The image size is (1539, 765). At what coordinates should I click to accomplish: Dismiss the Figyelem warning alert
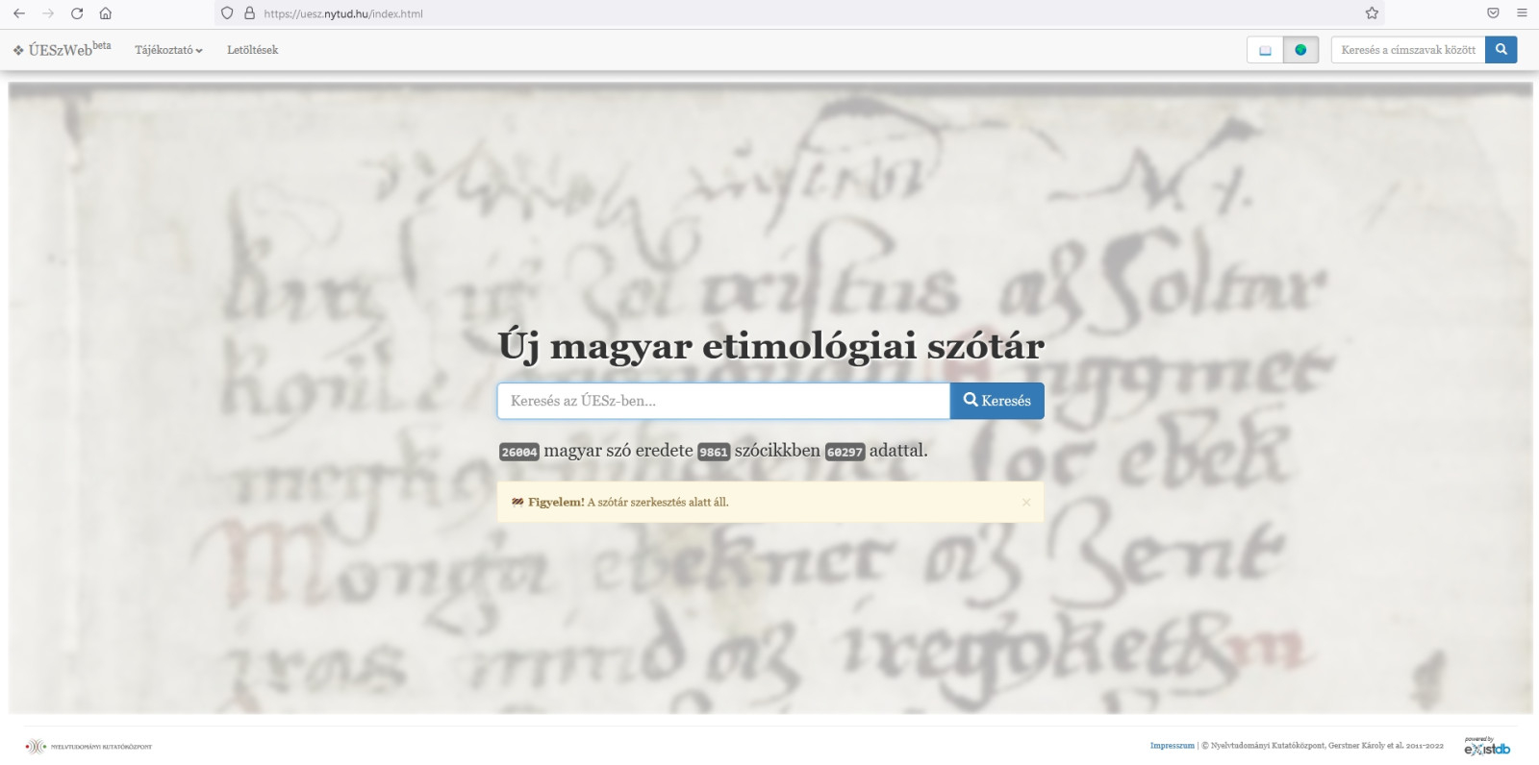click(1025, 502)
